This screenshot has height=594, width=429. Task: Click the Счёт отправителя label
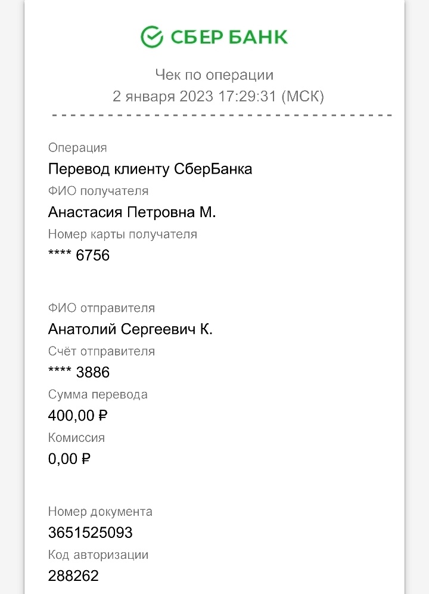click(101, 351)
